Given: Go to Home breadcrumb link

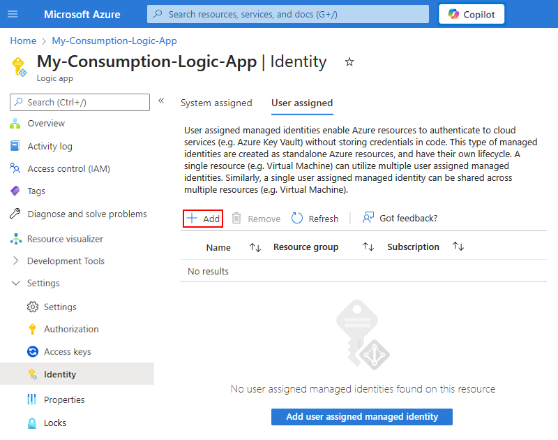Looking at the screenshot, I should [23, 41].
